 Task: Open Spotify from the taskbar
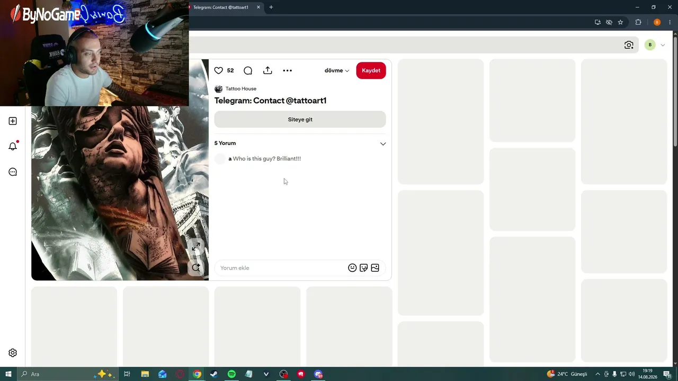[231, 374]
